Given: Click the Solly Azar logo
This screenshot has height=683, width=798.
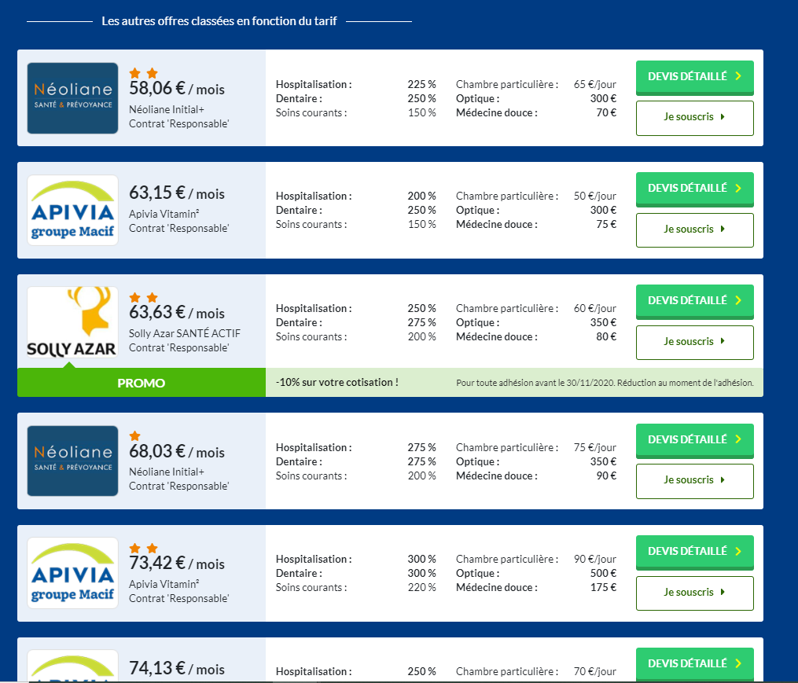Looking at the screenshot, I should (72, 321).
